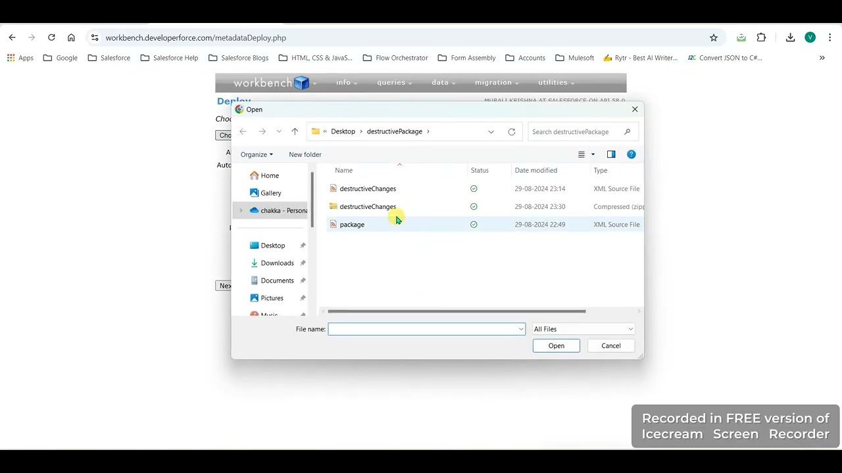842x473 pixels.
Task: Reload the Workbench page
Action: [x=51, y=37]
